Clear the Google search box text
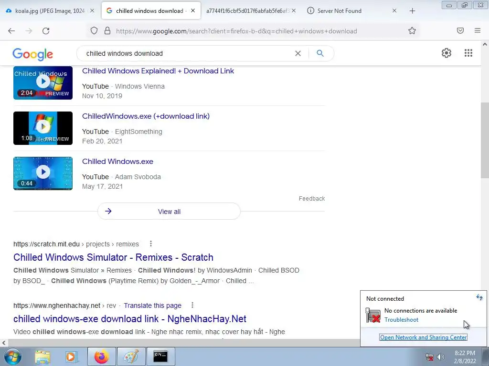The image size is (489, 366). click(x=298, y=53)
